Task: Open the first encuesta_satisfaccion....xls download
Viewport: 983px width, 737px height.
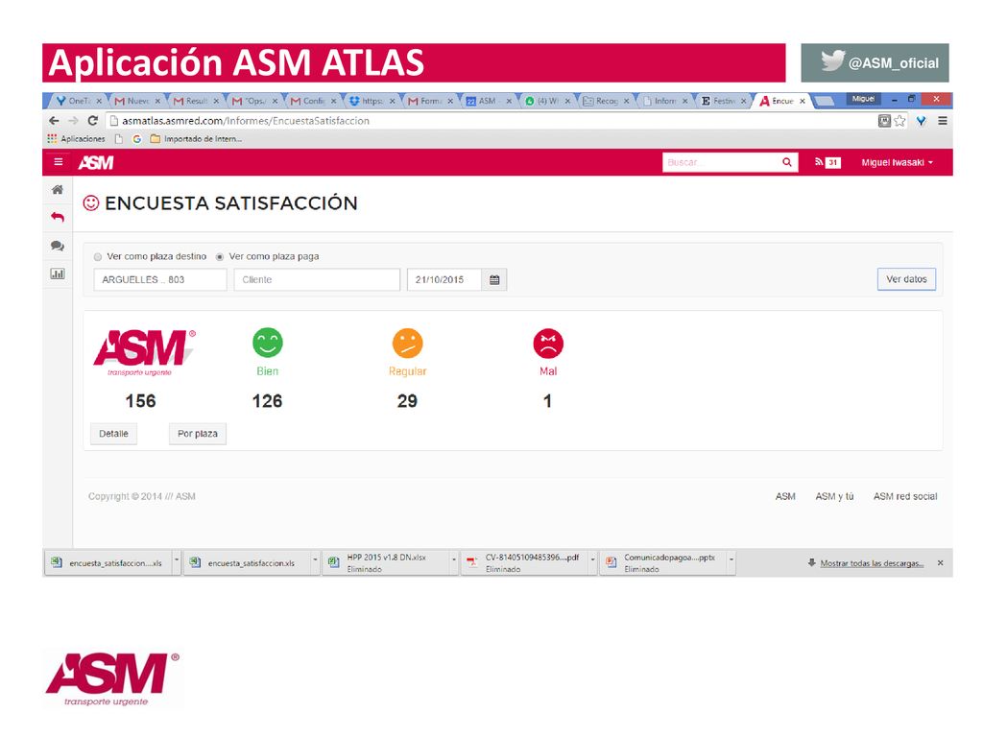Action: click(x=108, y=562)
